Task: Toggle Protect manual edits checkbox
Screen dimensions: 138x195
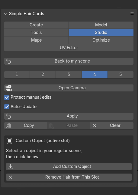Action: click(7, 97)
